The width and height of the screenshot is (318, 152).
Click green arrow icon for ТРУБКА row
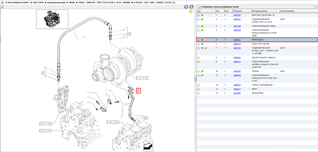pos(202,71)
